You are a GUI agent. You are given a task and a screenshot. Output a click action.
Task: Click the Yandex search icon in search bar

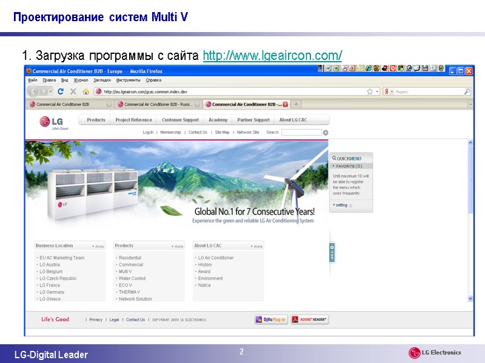pyautogui.click(x=386, y=91)
